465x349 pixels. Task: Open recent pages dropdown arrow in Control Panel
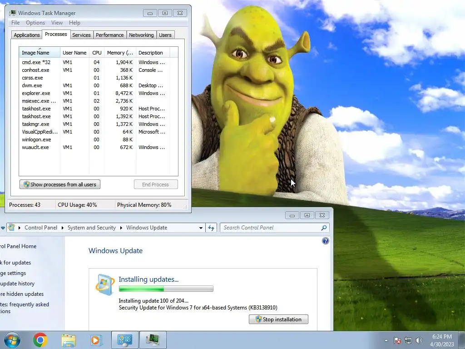click(x=3, y=228)
